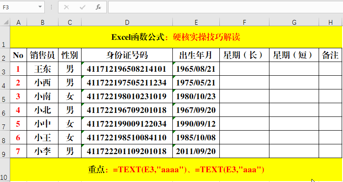The height and width of the screenshot is (182, 343).
Task: Click ID number 411722197505211234
Action: (x=127, y=82)
